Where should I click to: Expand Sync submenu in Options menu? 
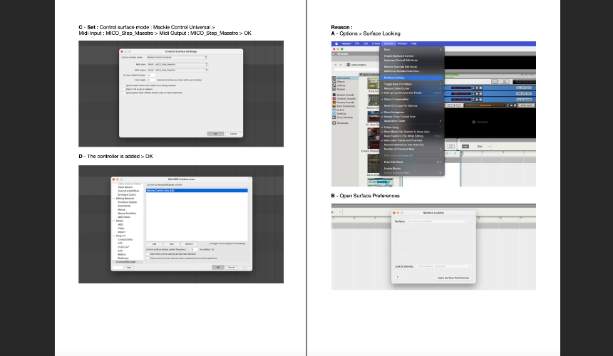click(x=412, y=50)
